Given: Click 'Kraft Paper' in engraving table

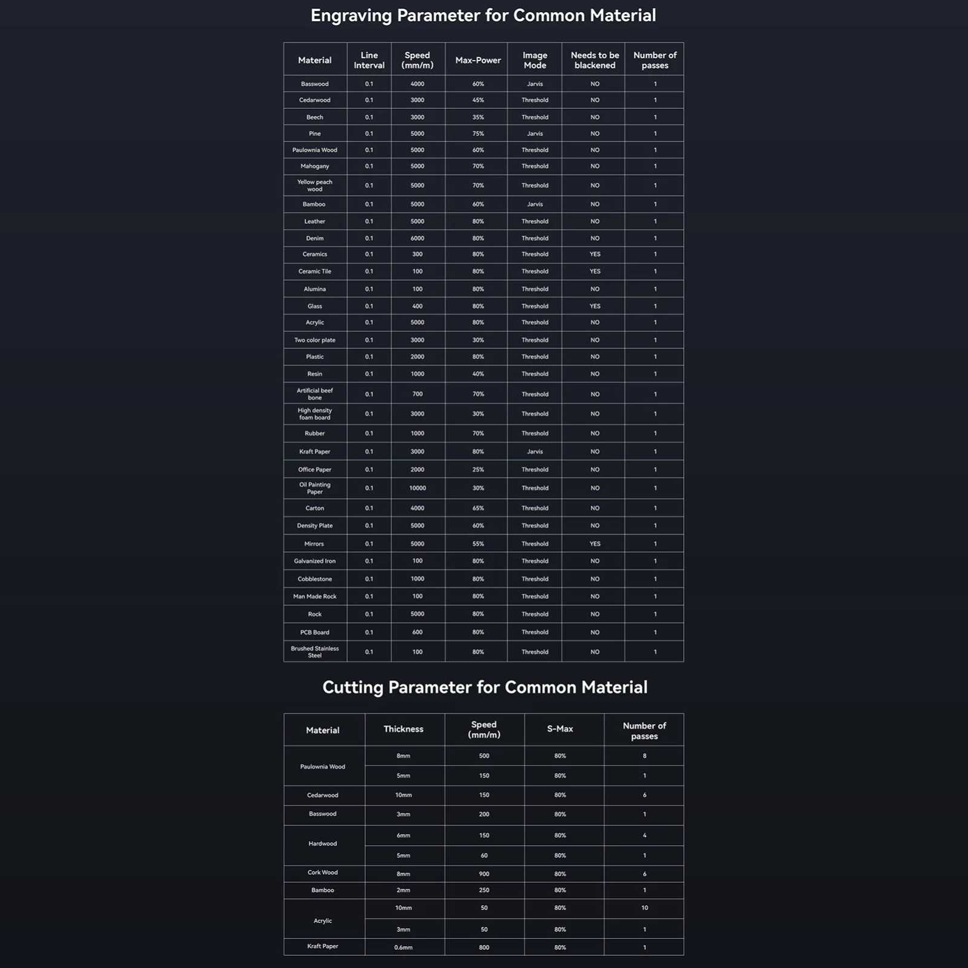Looking at the screenshot, I should coord(315,452).
